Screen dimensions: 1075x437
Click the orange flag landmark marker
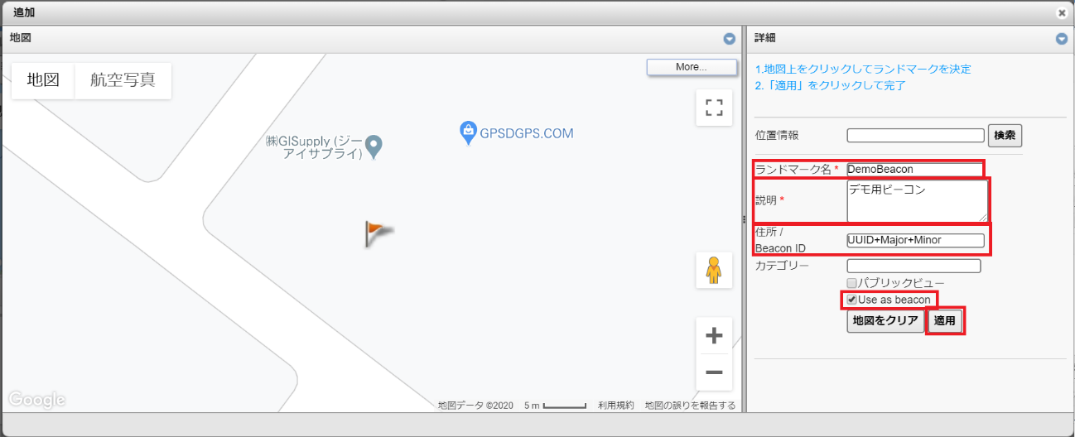coord(378,234)
